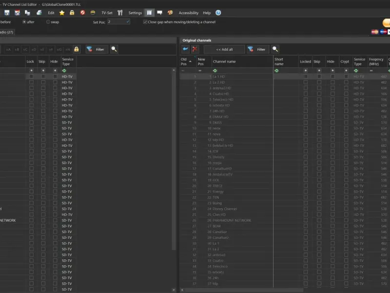Enable the 'swap' radio option

[48, 22]
